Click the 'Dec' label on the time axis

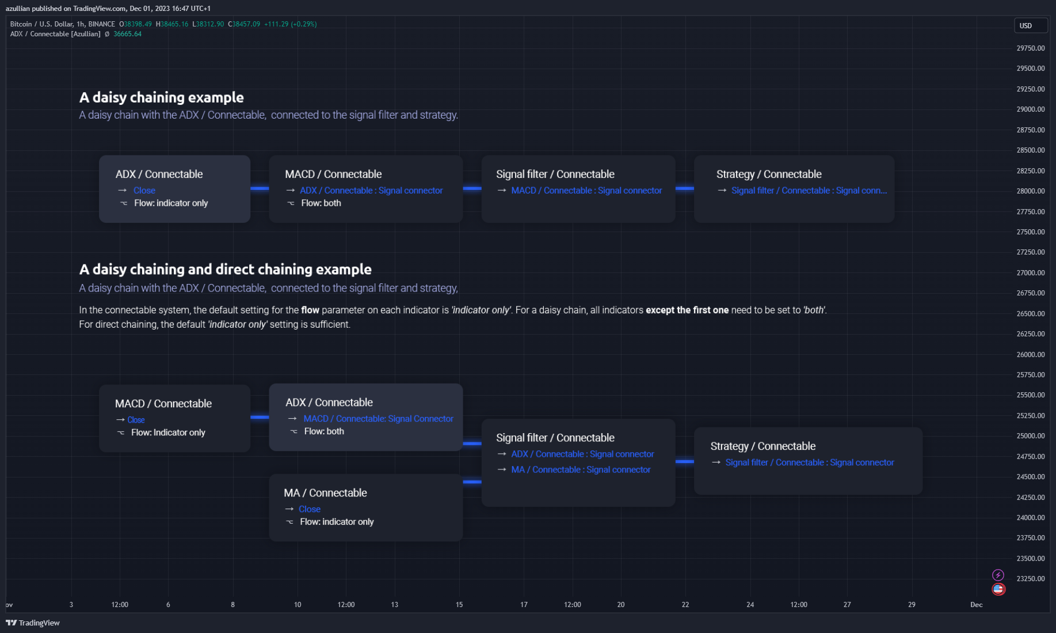pos(976,605)
